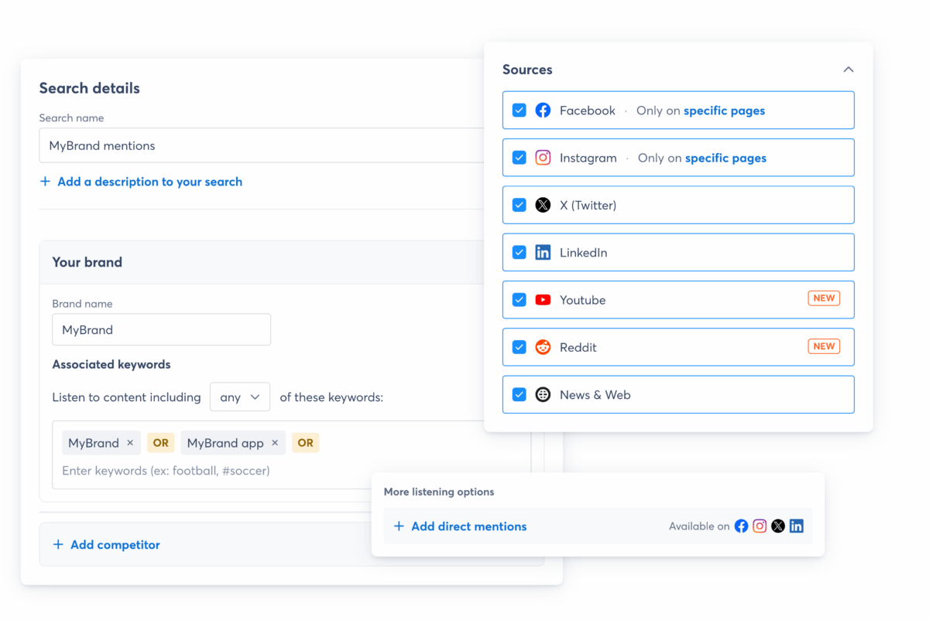929x620 pixels.
Task: Uncheck the Reddit source checkbox
Action: tap(519, 347)
